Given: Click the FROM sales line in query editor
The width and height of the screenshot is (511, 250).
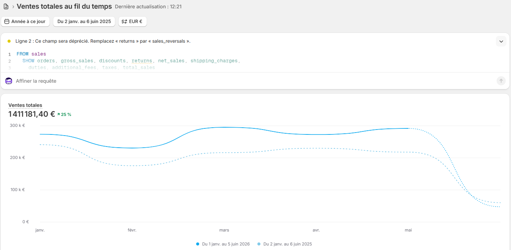Looking at the screenshot, I should pos(31,54).
